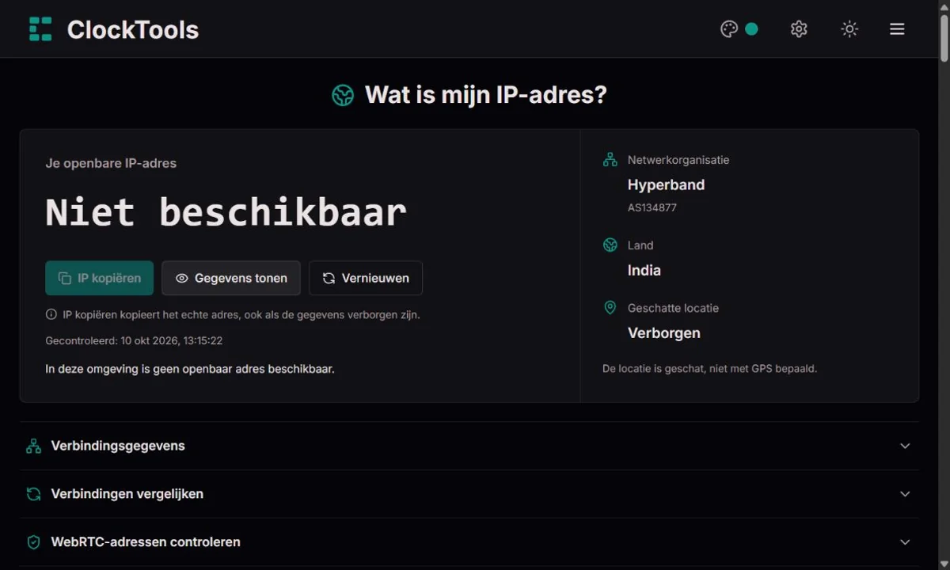Click the WebRTC shield icon
Viewport: 950px width, 570px height.
(33, 542)
